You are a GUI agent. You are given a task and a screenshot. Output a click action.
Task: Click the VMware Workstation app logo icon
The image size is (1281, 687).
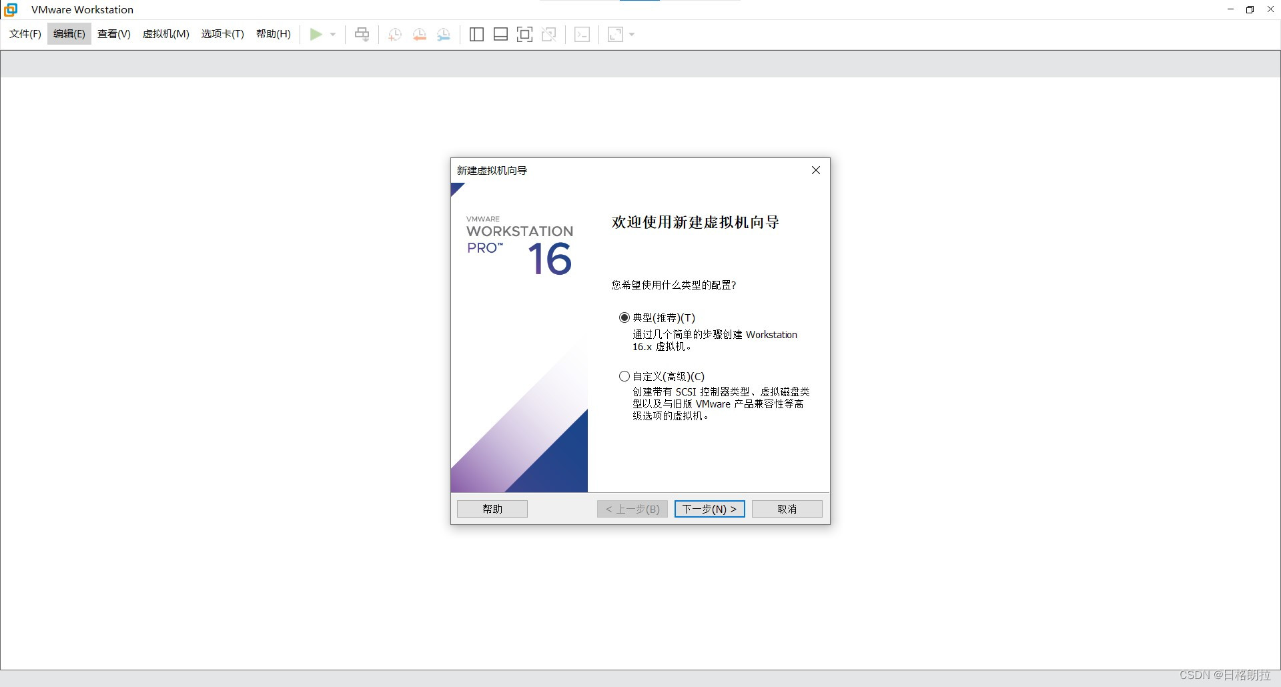11,9
